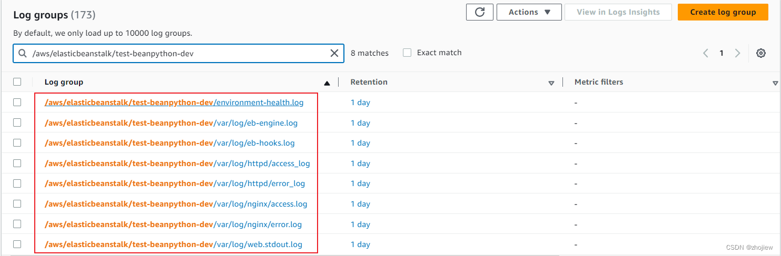Select checkbox for httpd/access_log row
The image size is (781, 256).
17,163
